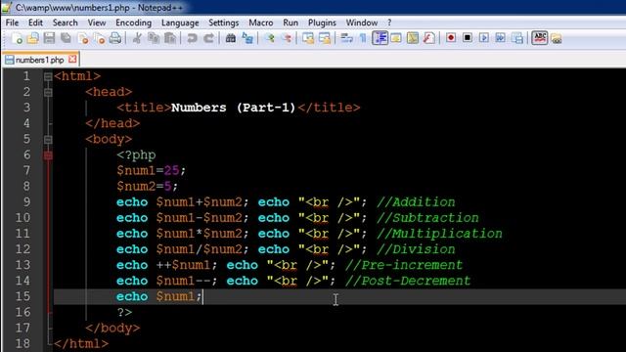Cut selection with the scissors icon

coord(137,38)
